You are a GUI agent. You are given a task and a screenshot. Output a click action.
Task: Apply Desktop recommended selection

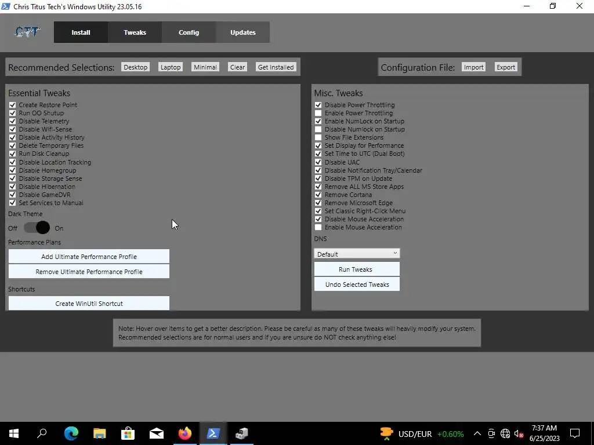[135, 67]
